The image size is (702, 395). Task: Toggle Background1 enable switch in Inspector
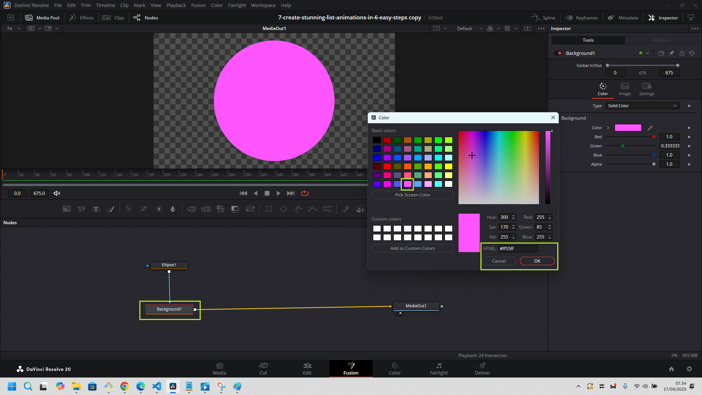[x=558, y=53]
